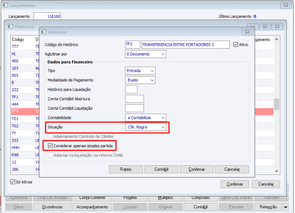Screen dimensions: 295x213
Task: Click the Ocorrências button in Lançamentos
Action: tap(52, 207)
